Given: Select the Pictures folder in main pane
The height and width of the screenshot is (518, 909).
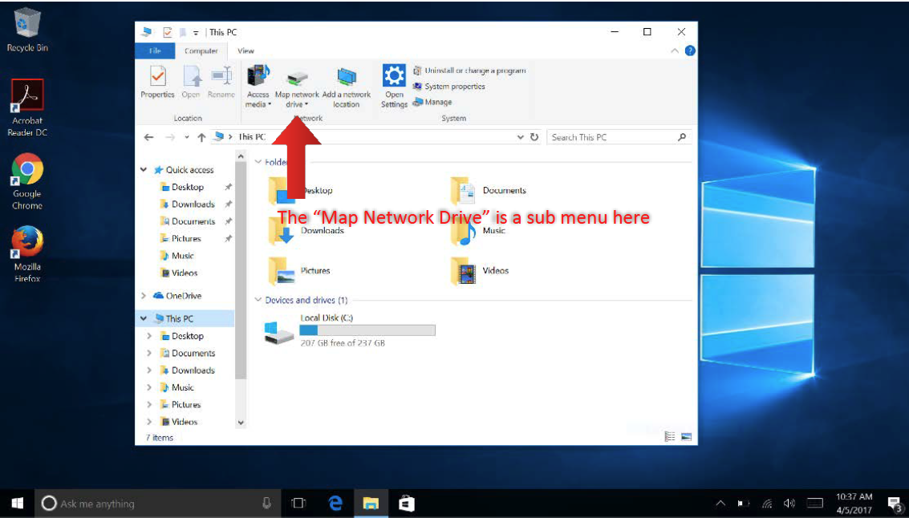Looking at the screenshot, I should tap(299, 270).
